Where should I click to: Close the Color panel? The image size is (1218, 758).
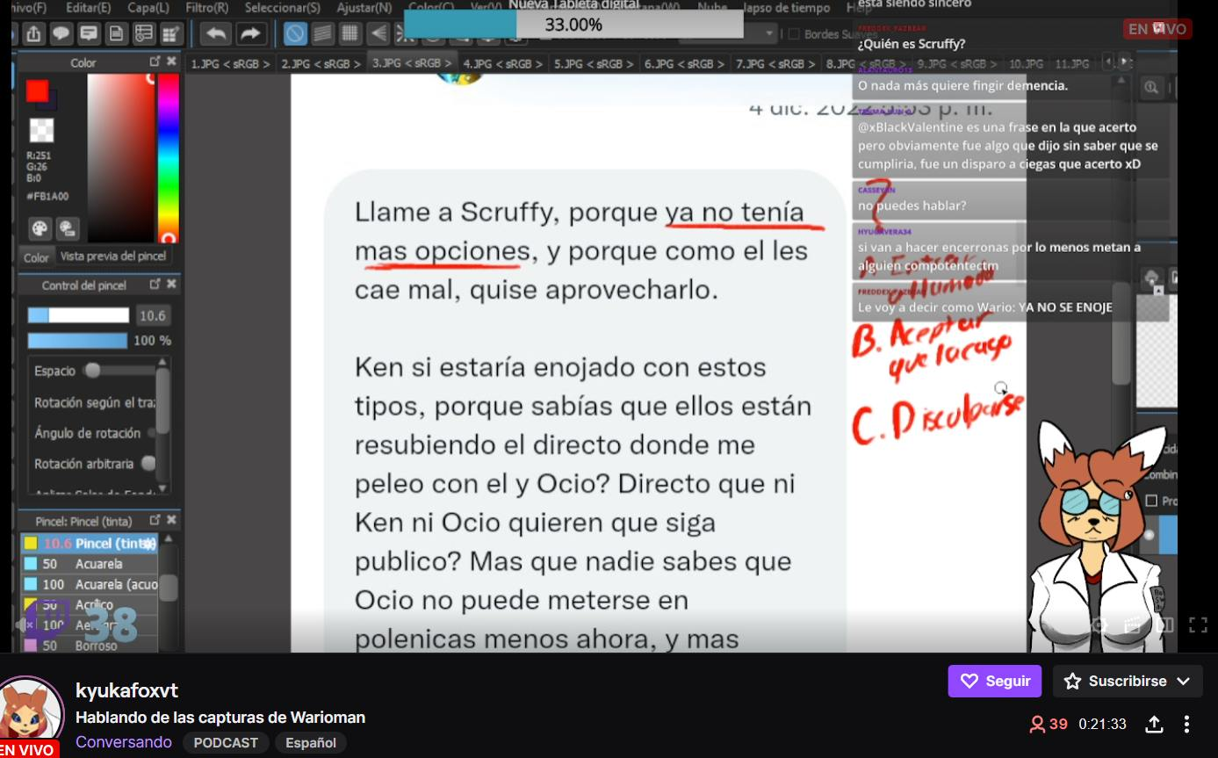(171, 61)
